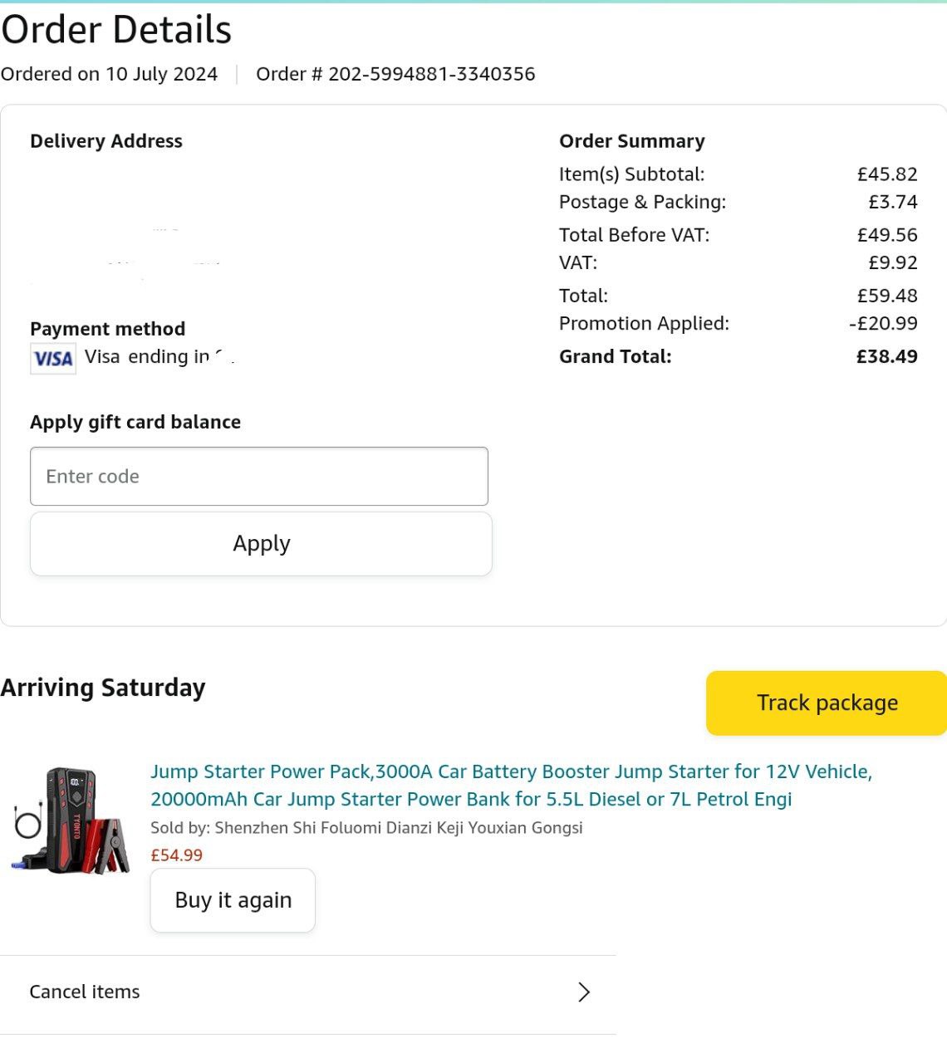Click the Grand Total amount £38.49
This screenshot has width=947, height=1063.
886,356
